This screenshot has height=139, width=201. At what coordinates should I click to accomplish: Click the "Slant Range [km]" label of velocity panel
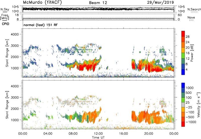coord(7,105)
